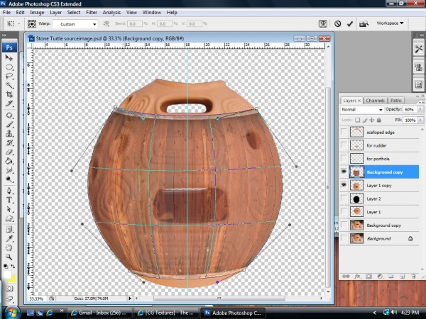Select the Hand tool

pyautogui.click(x=9, y=247)
